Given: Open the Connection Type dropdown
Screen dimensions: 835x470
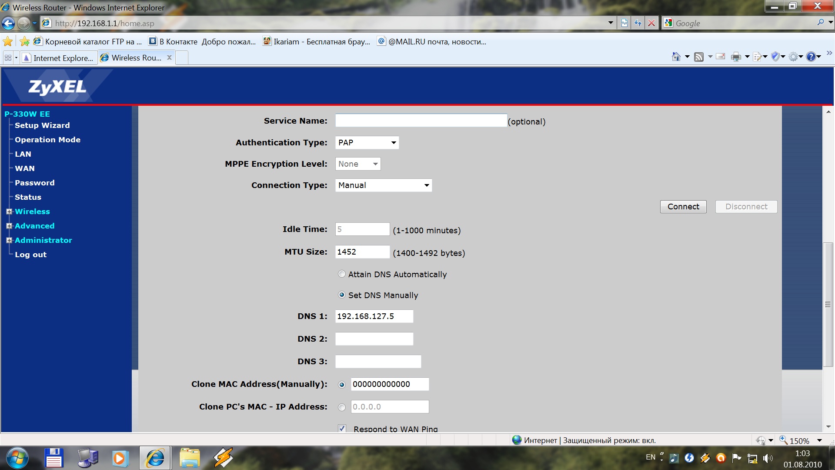Looking at the screenshot, I should coord(384,185).
